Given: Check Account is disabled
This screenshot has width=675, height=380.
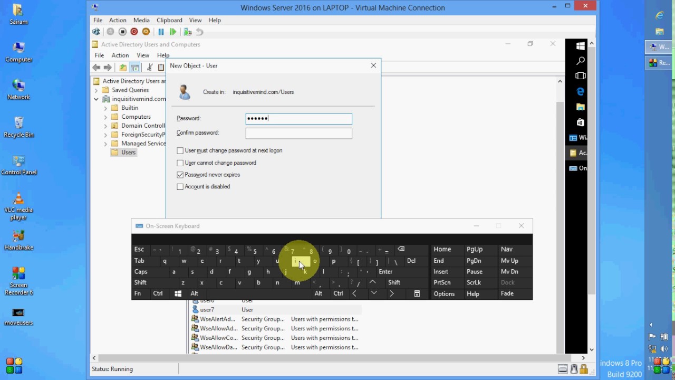Looking at the screenshot, I should pyautogui.click(x=180, y=186).
